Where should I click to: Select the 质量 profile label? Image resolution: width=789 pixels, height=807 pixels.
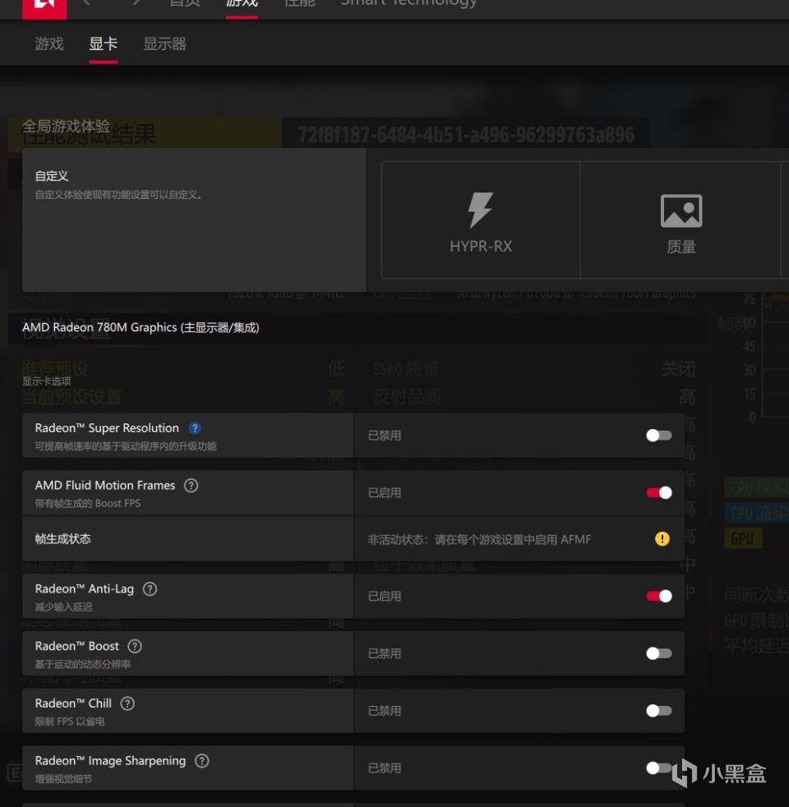pyautogui.click(x=681, y=247)
